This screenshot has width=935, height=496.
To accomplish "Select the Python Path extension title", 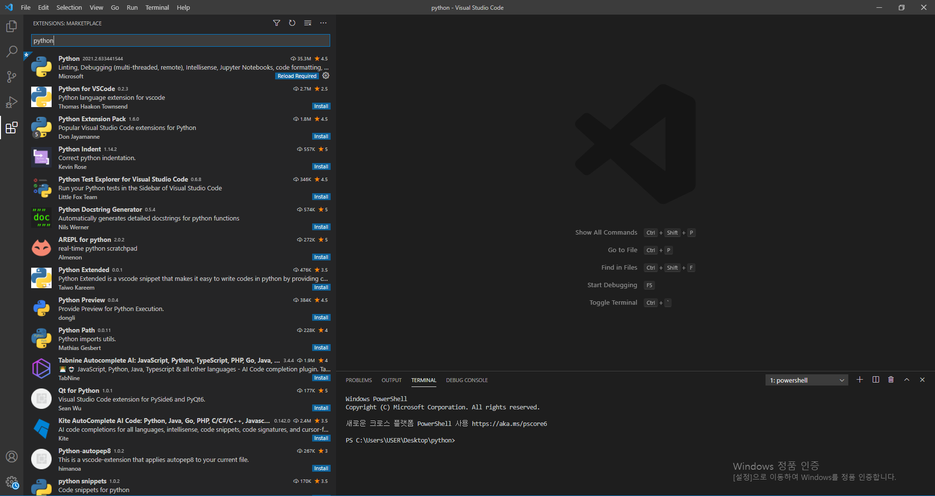I will coord(76,330).
